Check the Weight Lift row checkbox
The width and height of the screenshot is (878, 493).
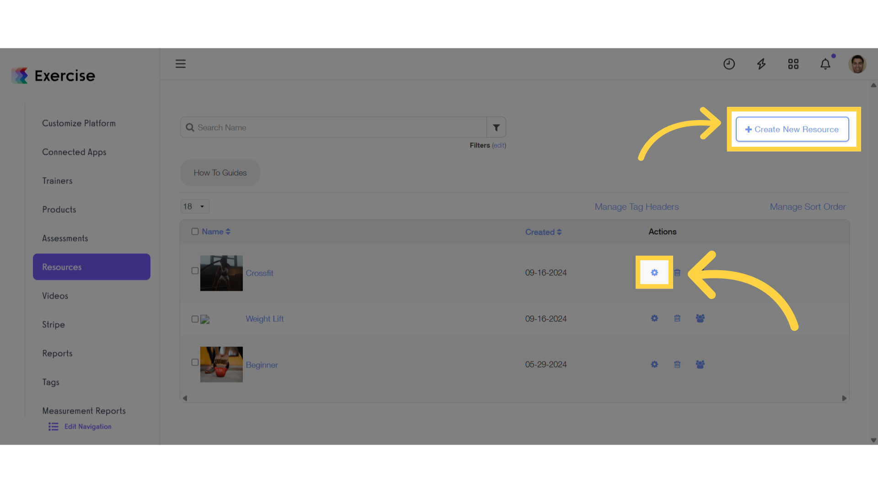pyautogui.click(x=195, y=319)
